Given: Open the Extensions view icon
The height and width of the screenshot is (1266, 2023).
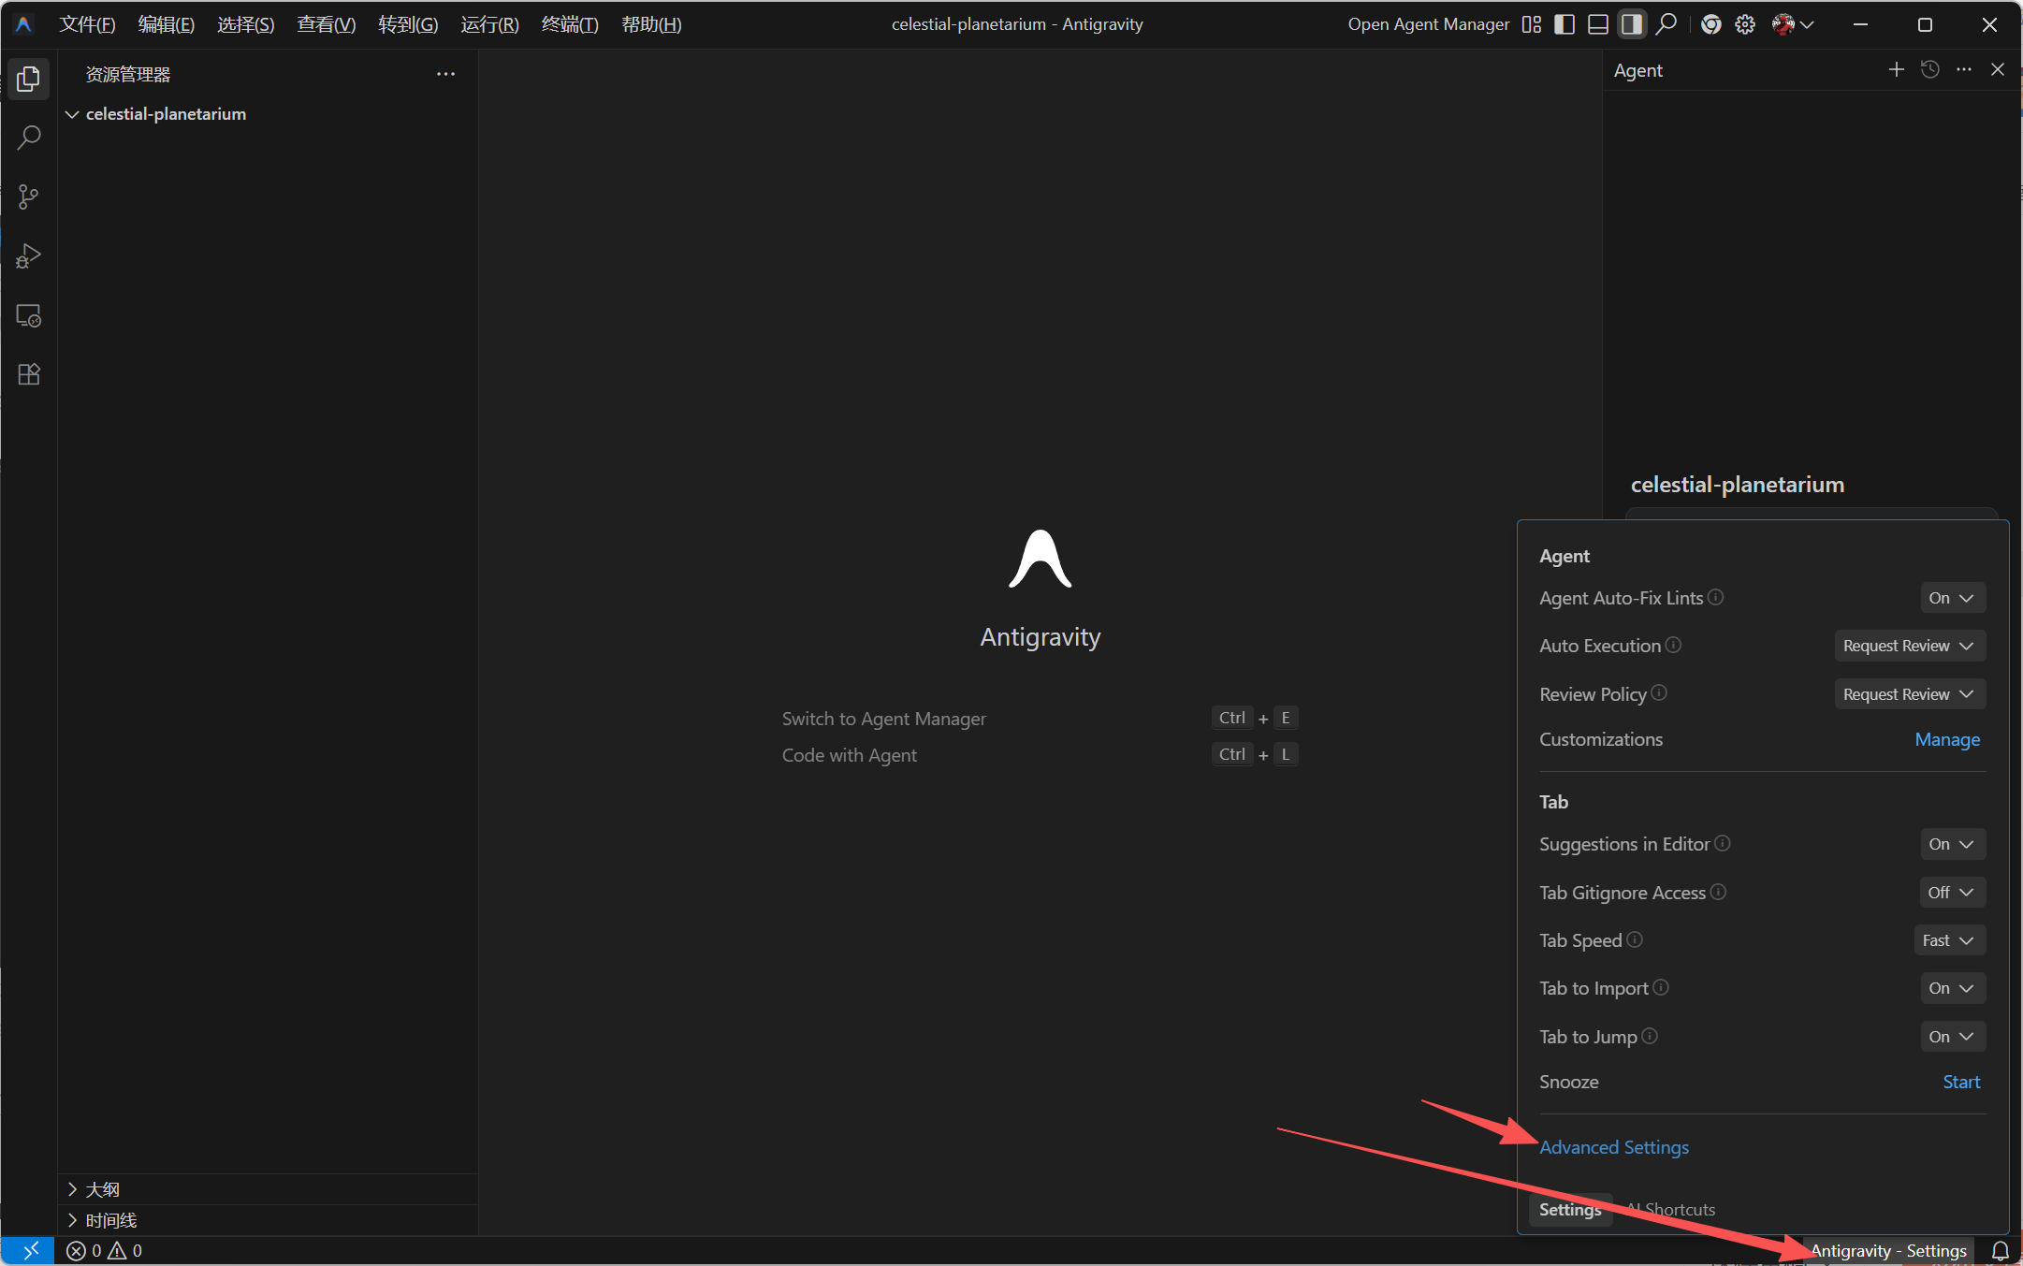Looking at the screenshot, I should (x=28, y=374).
